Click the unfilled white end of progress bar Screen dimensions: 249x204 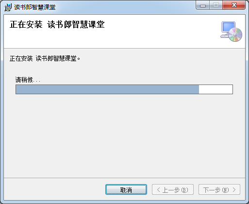coord(216,89)
